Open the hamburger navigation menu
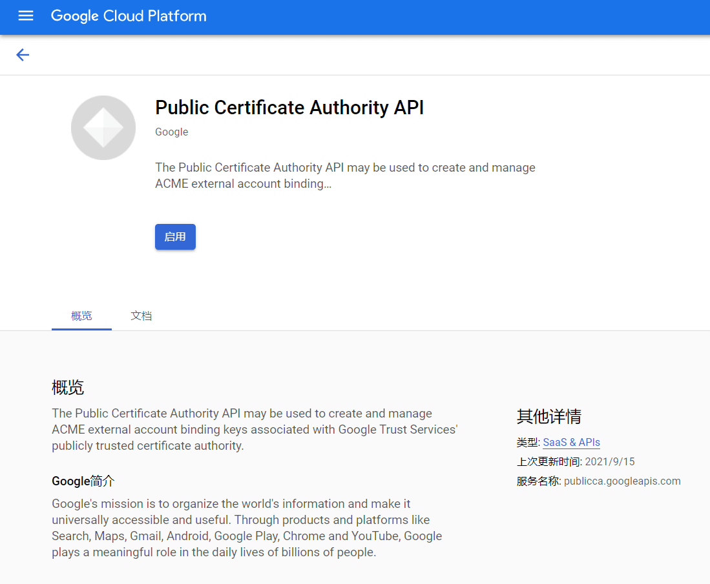Screen dimensions: 710x584 [26, 16]
